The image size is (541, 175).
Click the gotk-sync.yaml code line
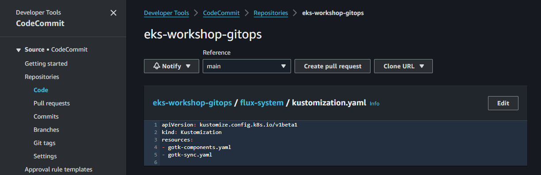point(187,155)
